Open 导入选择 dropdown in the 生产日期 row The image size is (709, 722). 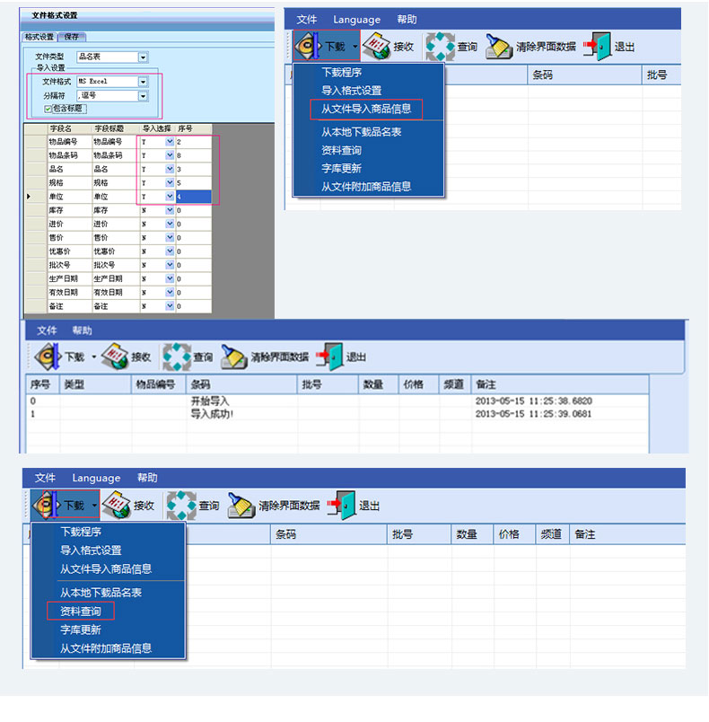click(x=170, y=278)
